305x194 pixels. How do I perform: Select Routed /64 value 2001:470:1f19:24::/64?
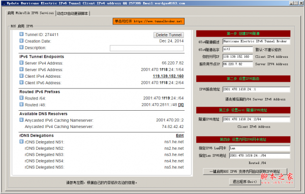[163, 98]
